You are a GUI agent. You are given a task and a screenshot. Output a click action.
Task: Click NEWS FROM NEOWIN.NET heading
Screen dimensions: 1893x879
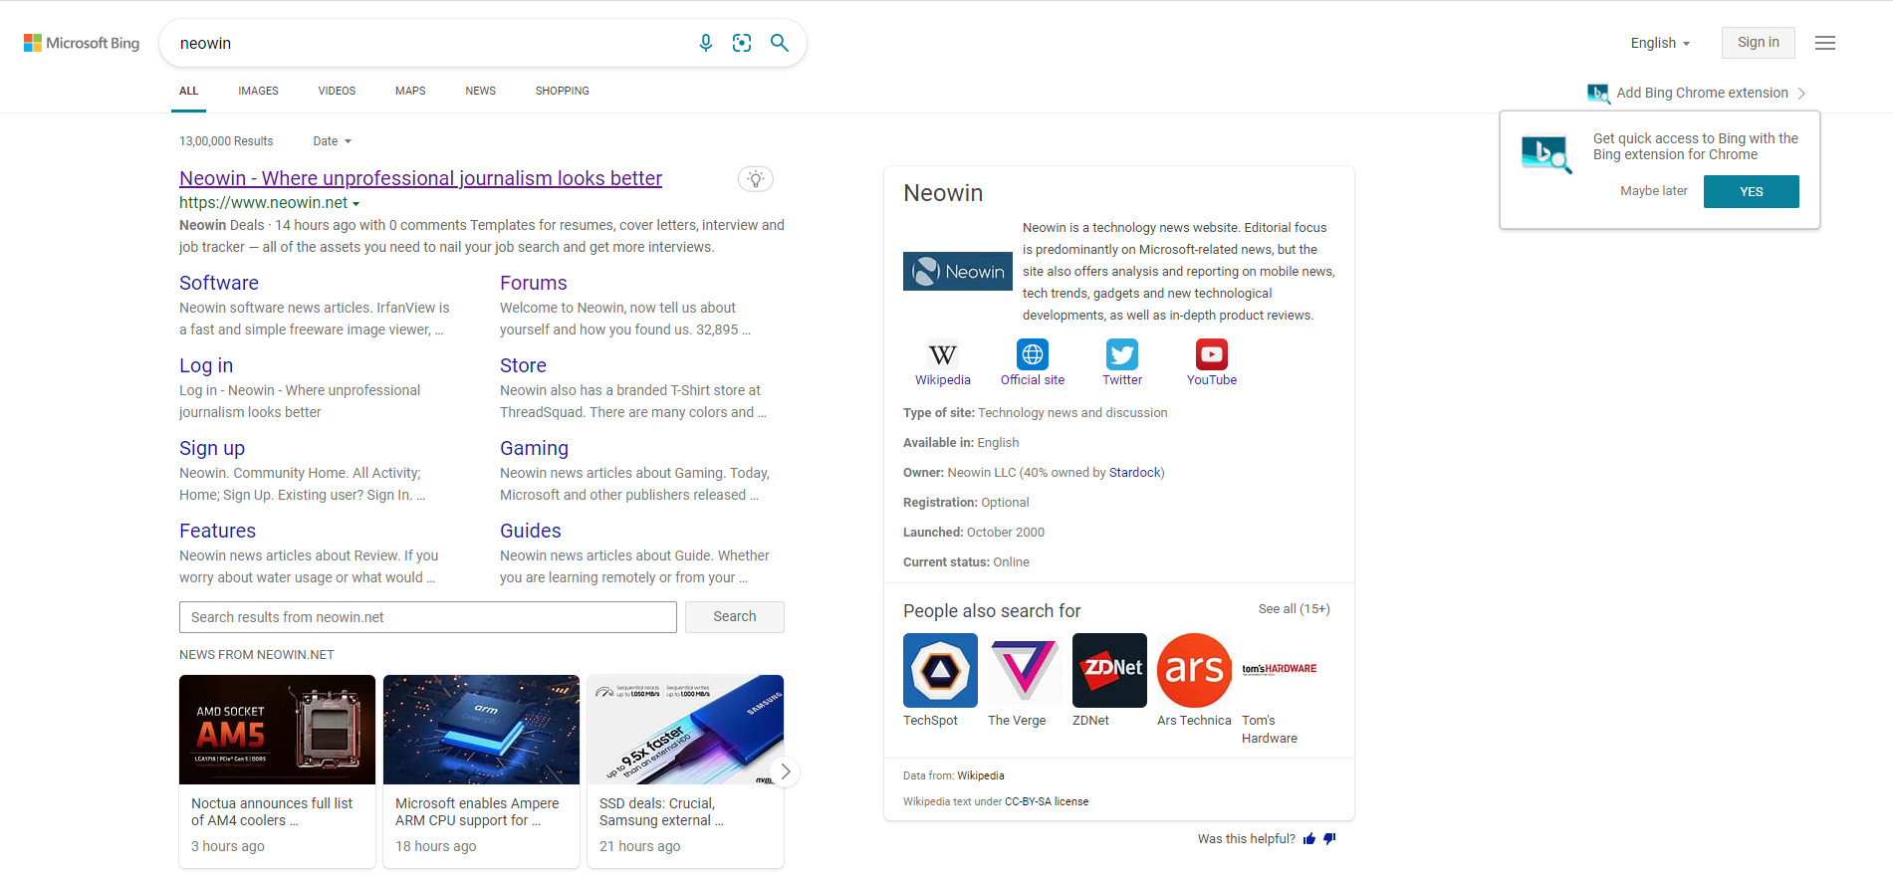click(257, 655)
